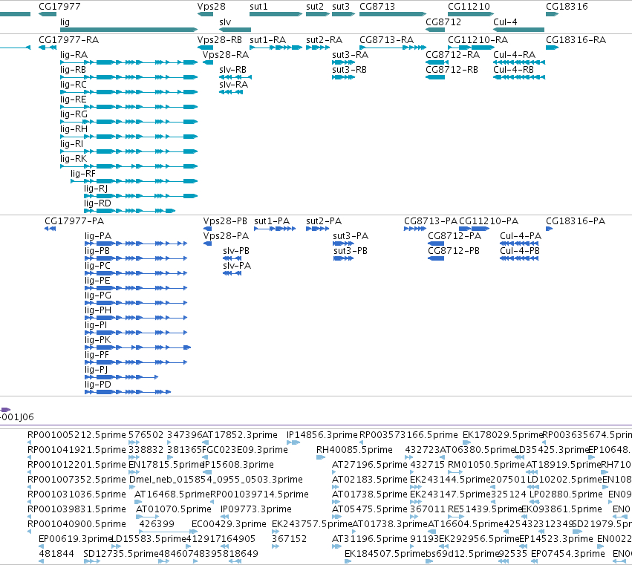This screenshot has height=565, width=632.
Task: Select the lig-RE transcript label
Action: click(73, 99)
